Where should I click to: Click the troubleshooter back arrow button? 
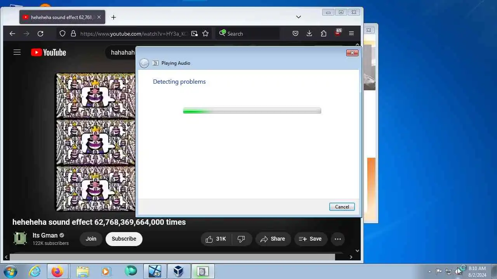point(144,63)
